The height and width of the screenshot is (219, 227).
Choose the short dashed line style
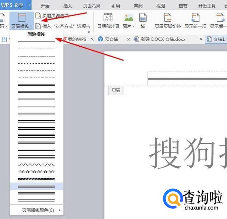36,56
